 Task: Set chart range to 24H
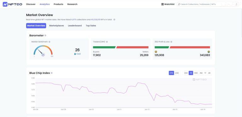(186, 73)
